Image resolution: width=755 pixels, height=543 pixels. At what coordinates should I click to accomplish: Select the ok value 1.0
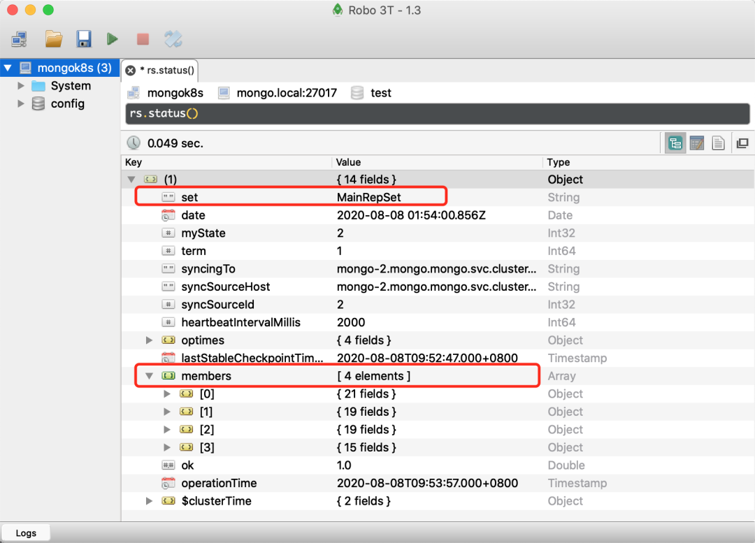pyautogui.click(x=344, y=465)
